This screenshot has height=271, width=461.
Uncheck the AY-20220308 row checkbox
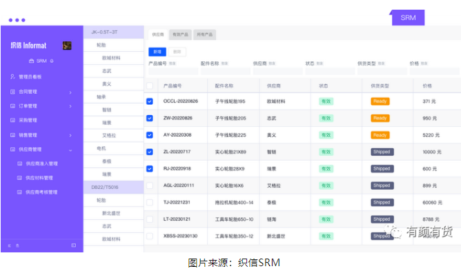(150, 135)
